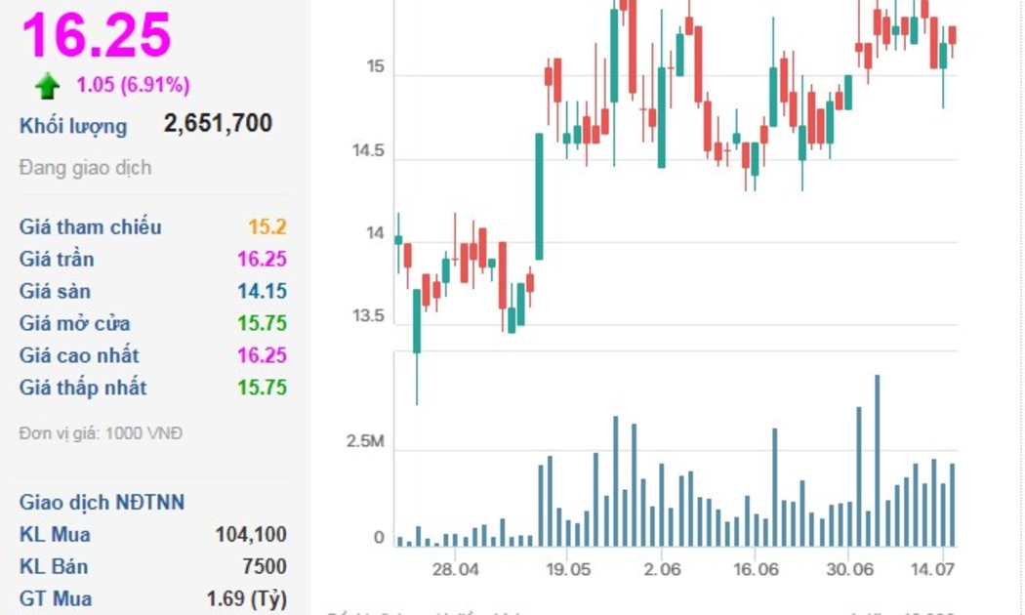This screenshot has width=1025, height=615.
Task: Click the KL Mua value 104,100
Action: (x=251, y=535)
